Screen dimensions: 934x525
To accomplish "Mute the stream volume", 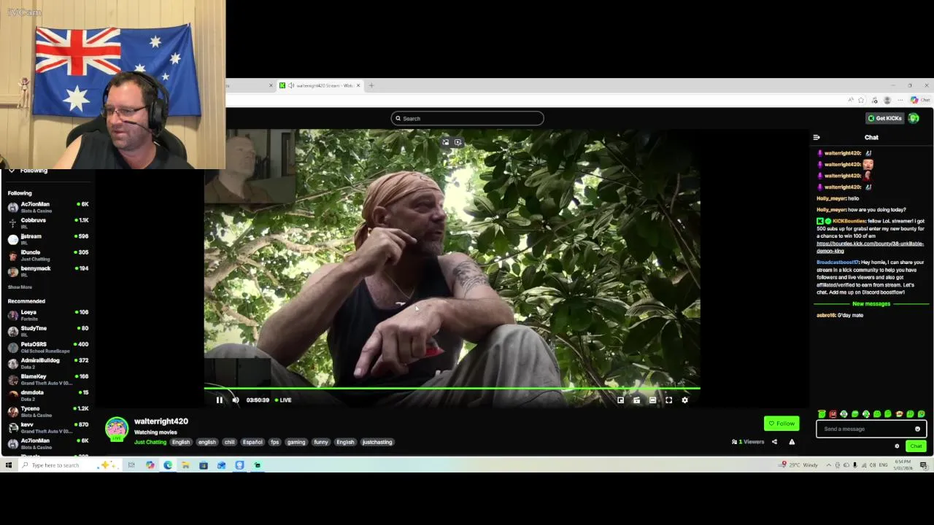I will coord(235,400).
